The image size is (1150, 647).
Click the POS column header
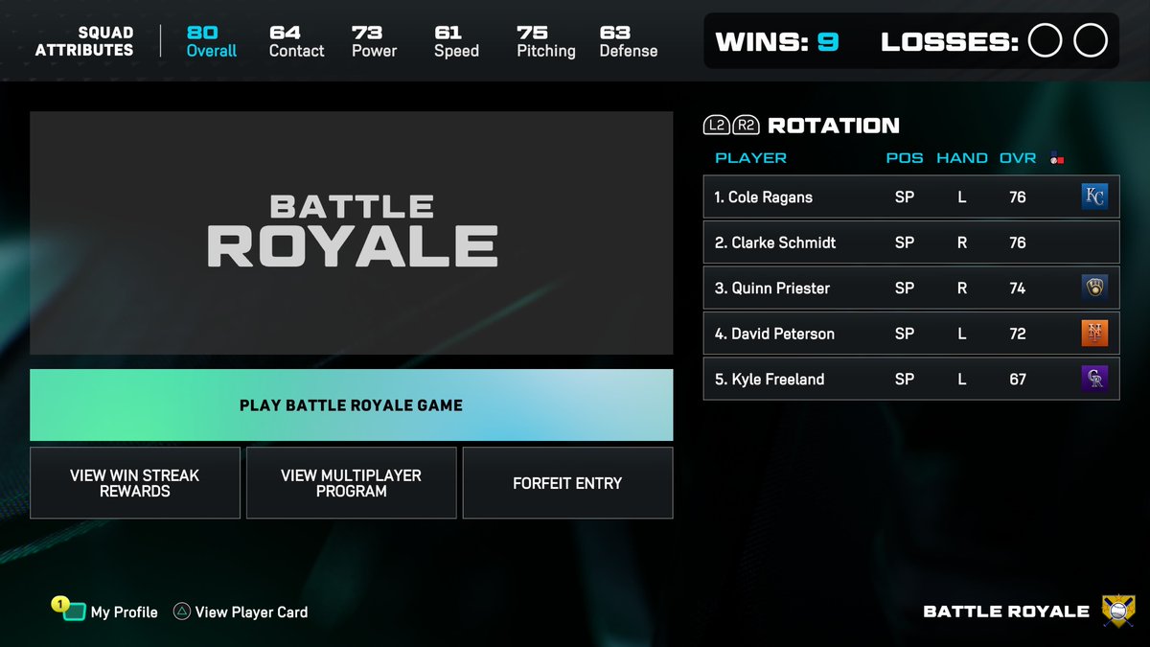click(x=905, y=158)
